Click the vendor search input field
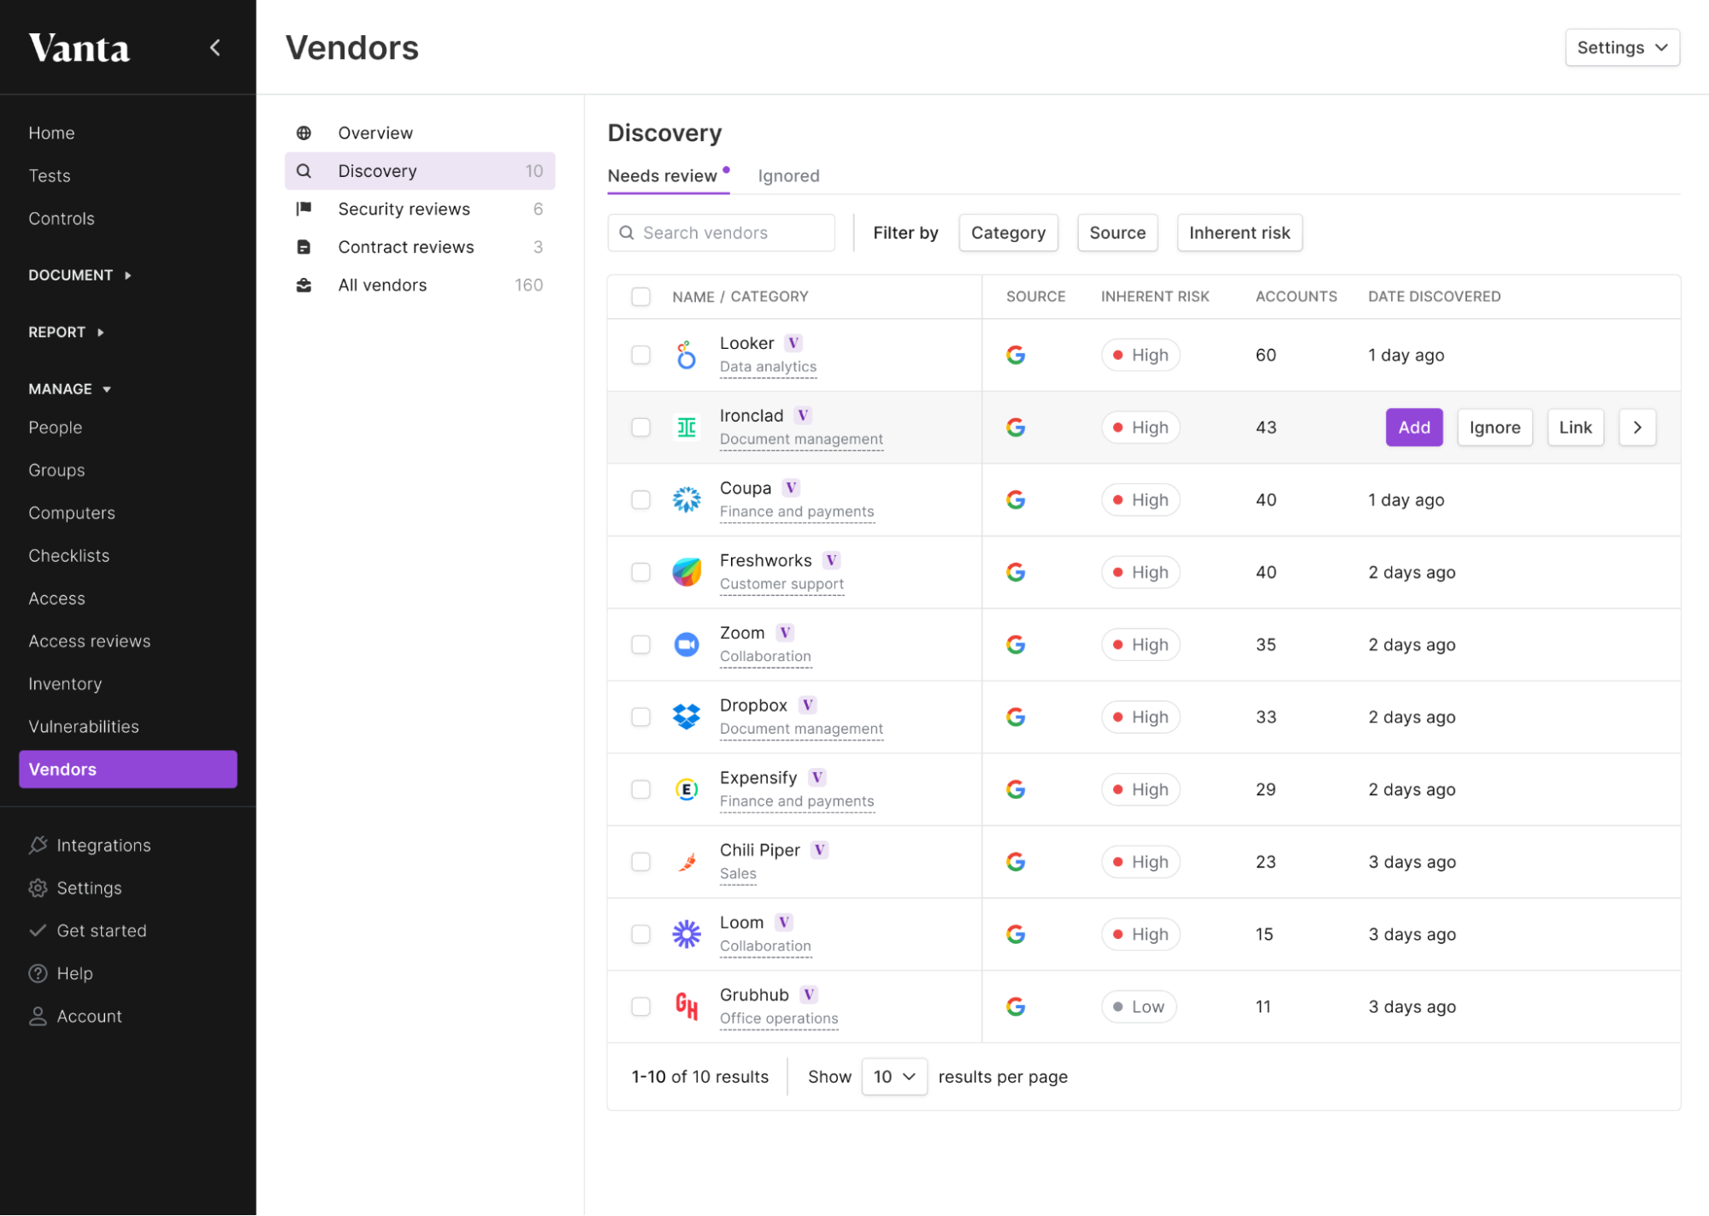The width and height of the screenshot is (1709, 1216). point(722,233)
